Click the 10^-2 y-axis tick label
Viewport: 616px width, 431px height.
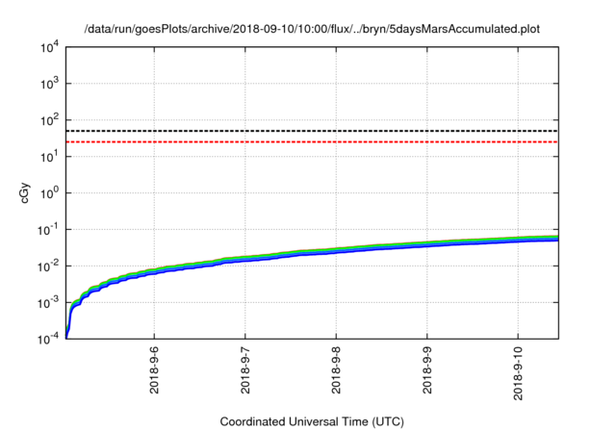48,266
